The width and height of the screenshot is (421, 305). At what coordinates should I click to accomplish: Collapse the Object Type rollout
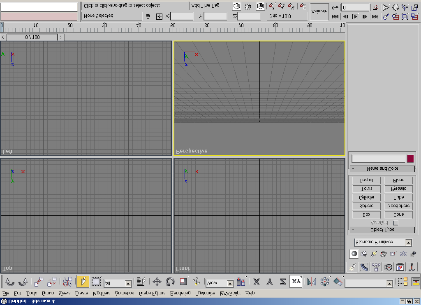[382, 230]
